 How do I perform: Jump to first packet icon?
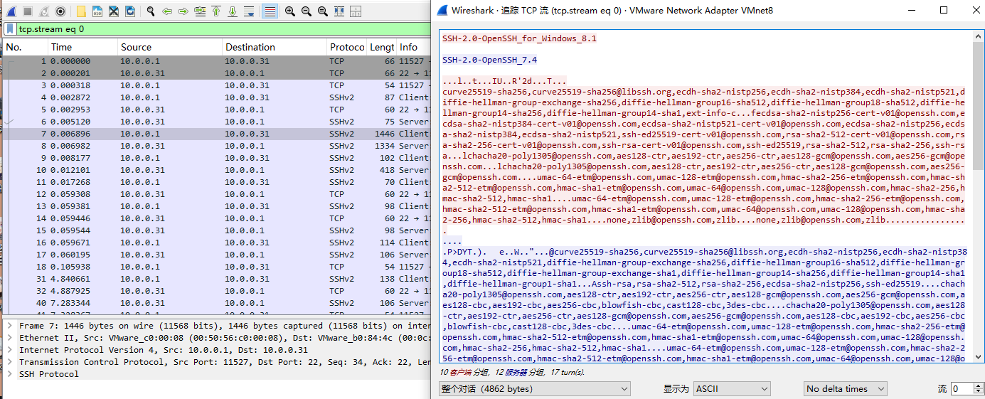click(216, 11)
